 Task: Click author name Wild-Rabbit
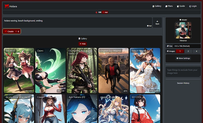(154, 91)
